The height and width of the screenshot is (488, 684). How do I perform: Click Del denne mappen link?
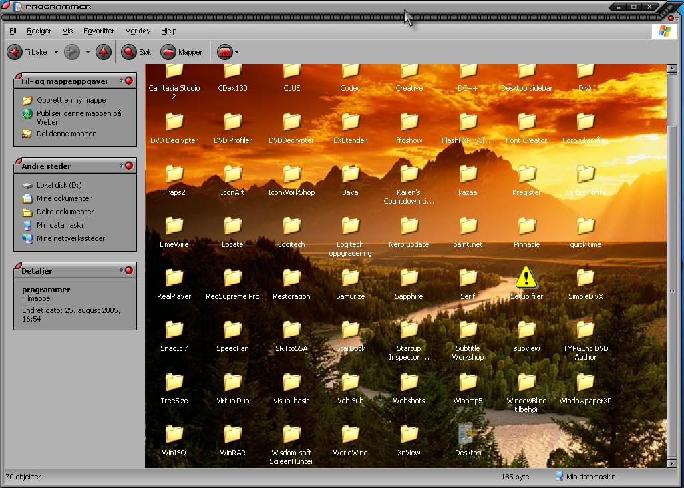[x=66, y=134]
